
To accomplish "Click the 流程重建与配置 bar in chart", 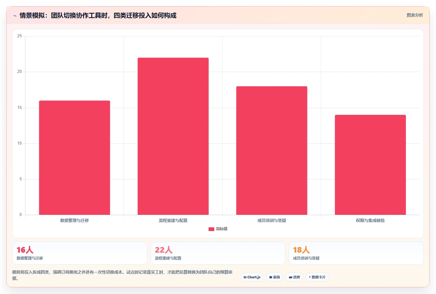I will tap(173, 136).
